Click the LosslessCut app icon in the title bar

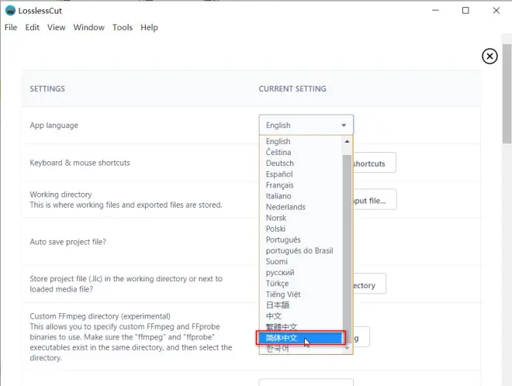[x=10, y=10]
